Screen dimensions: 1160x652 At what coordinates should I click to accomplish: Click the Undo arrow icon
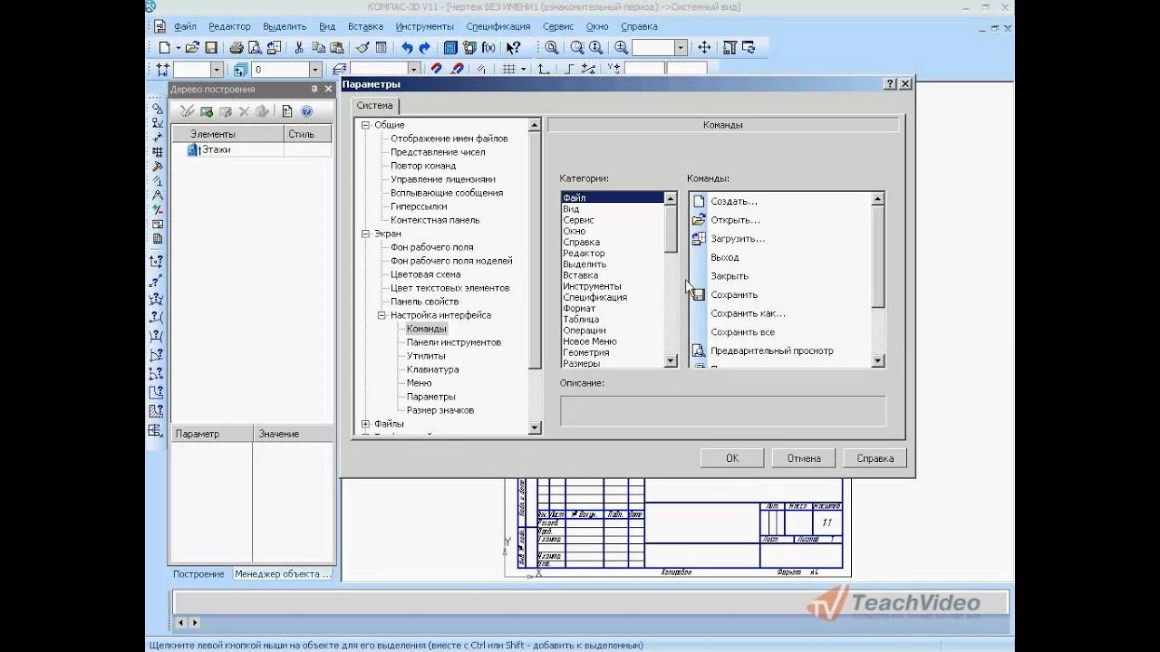[408, 47]
